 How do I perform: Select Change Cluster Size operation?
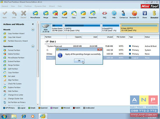pos(15,99)
